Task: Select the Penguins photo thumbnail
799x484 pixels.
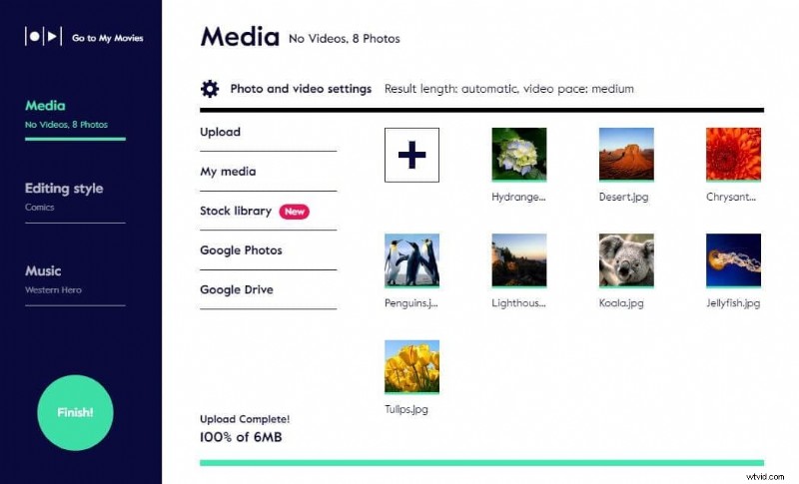Action: coord(411,260)
